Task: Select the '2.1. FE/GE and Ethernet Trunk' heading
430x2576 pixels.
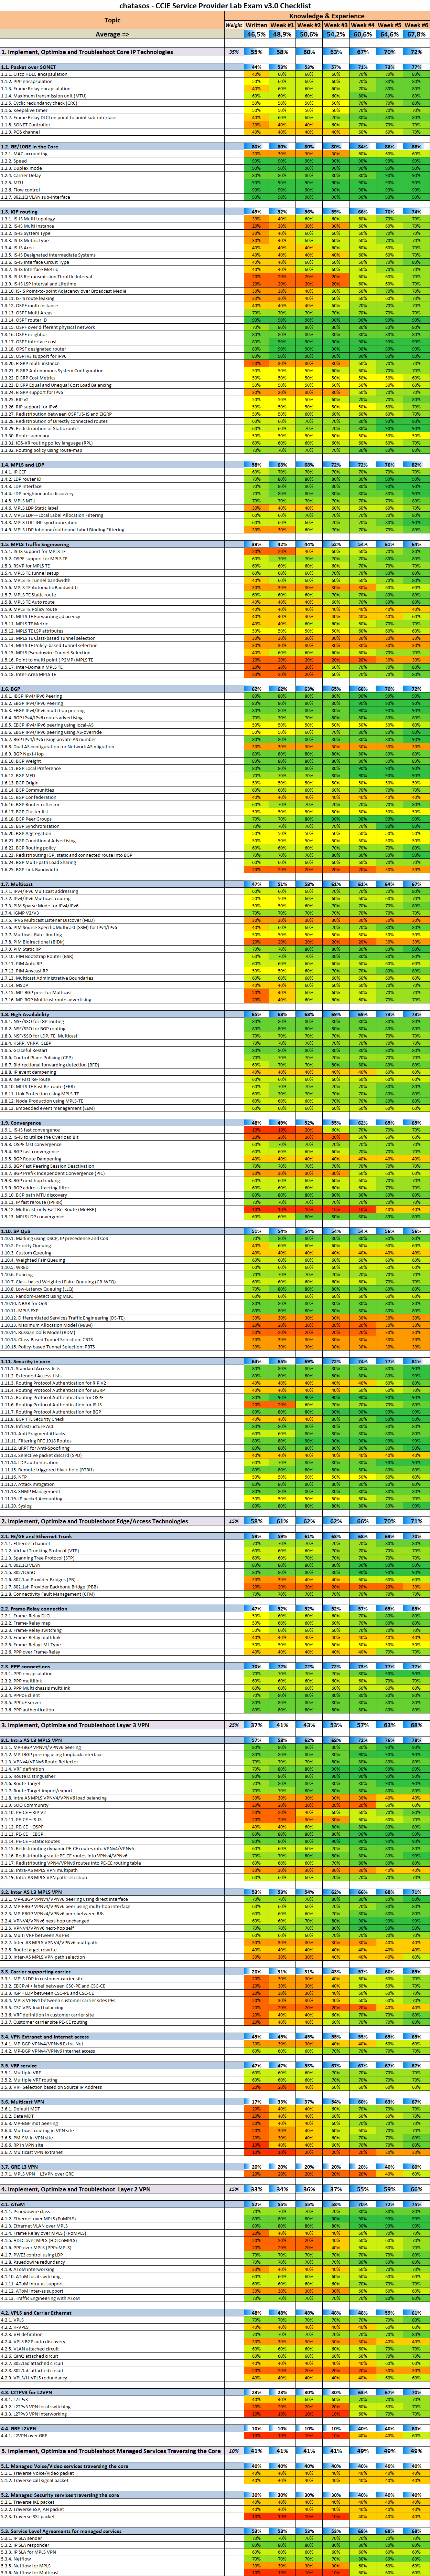Action: (x=112, y=1536)
